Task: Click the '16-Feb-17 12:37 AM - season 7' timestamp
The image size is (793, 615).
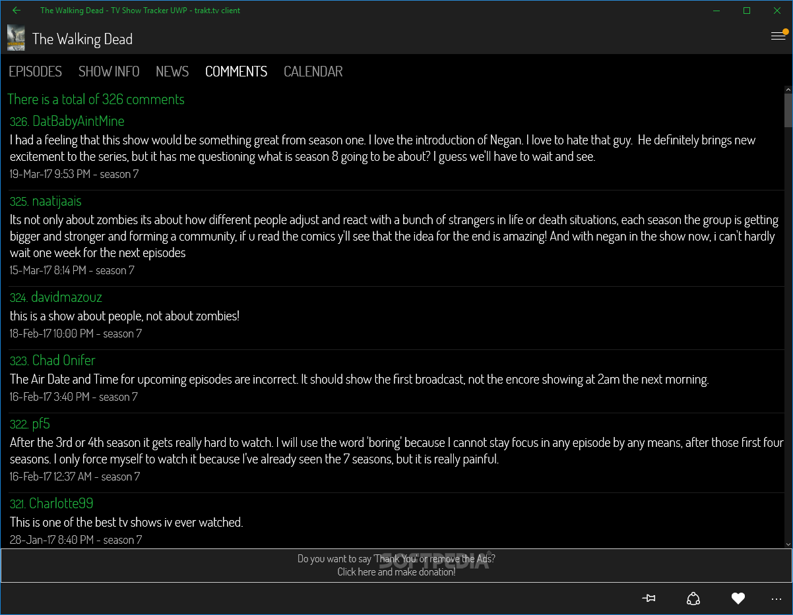Action: point(75,477)
